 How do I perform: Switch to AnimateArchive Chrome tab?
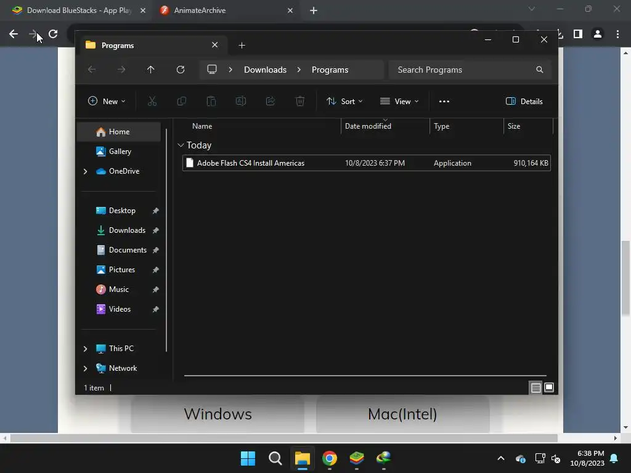tap(227, 10)
